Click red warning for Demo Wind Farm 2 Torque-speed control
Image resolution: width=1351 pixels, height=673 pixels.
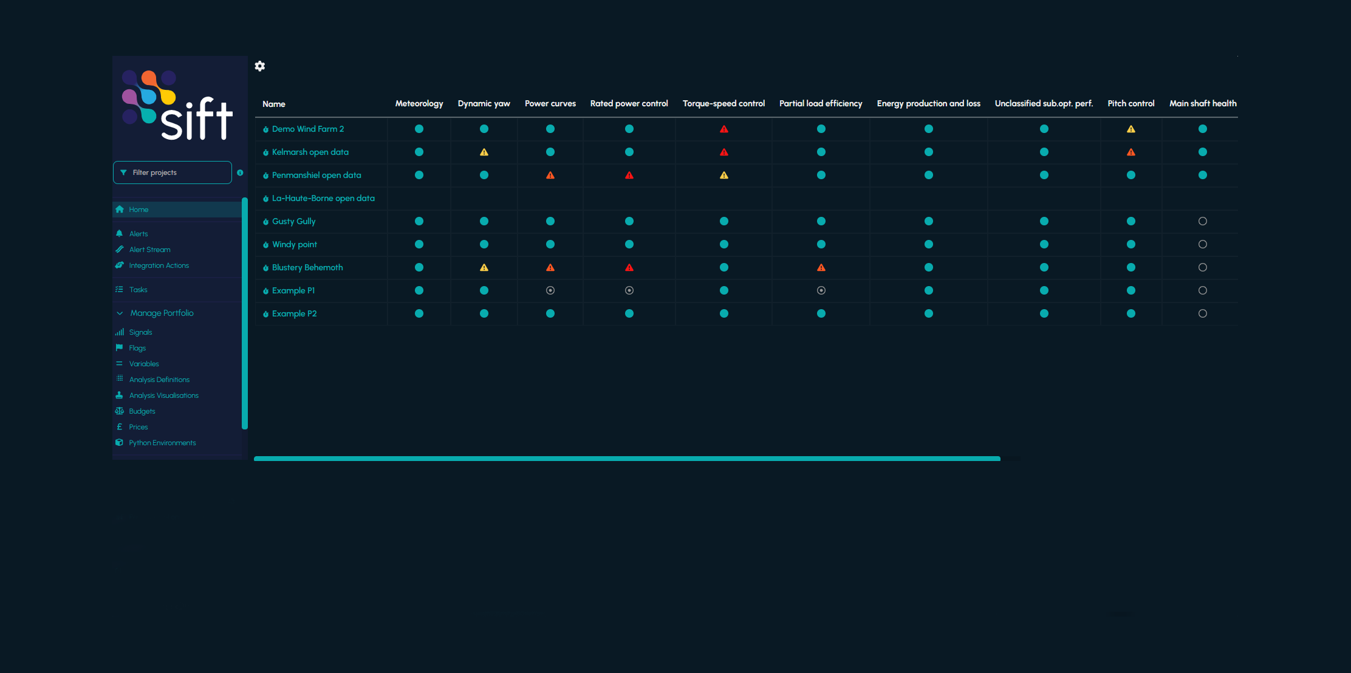724,129
